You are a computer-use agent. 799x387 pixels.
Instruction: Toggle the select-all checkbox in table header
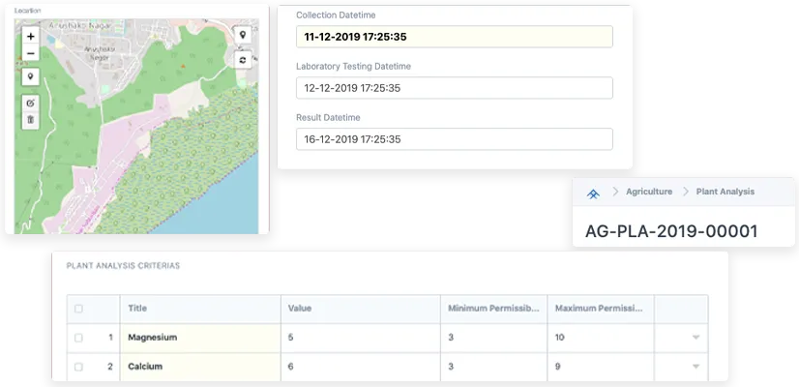pyautogui.click(x=78, y=309)
